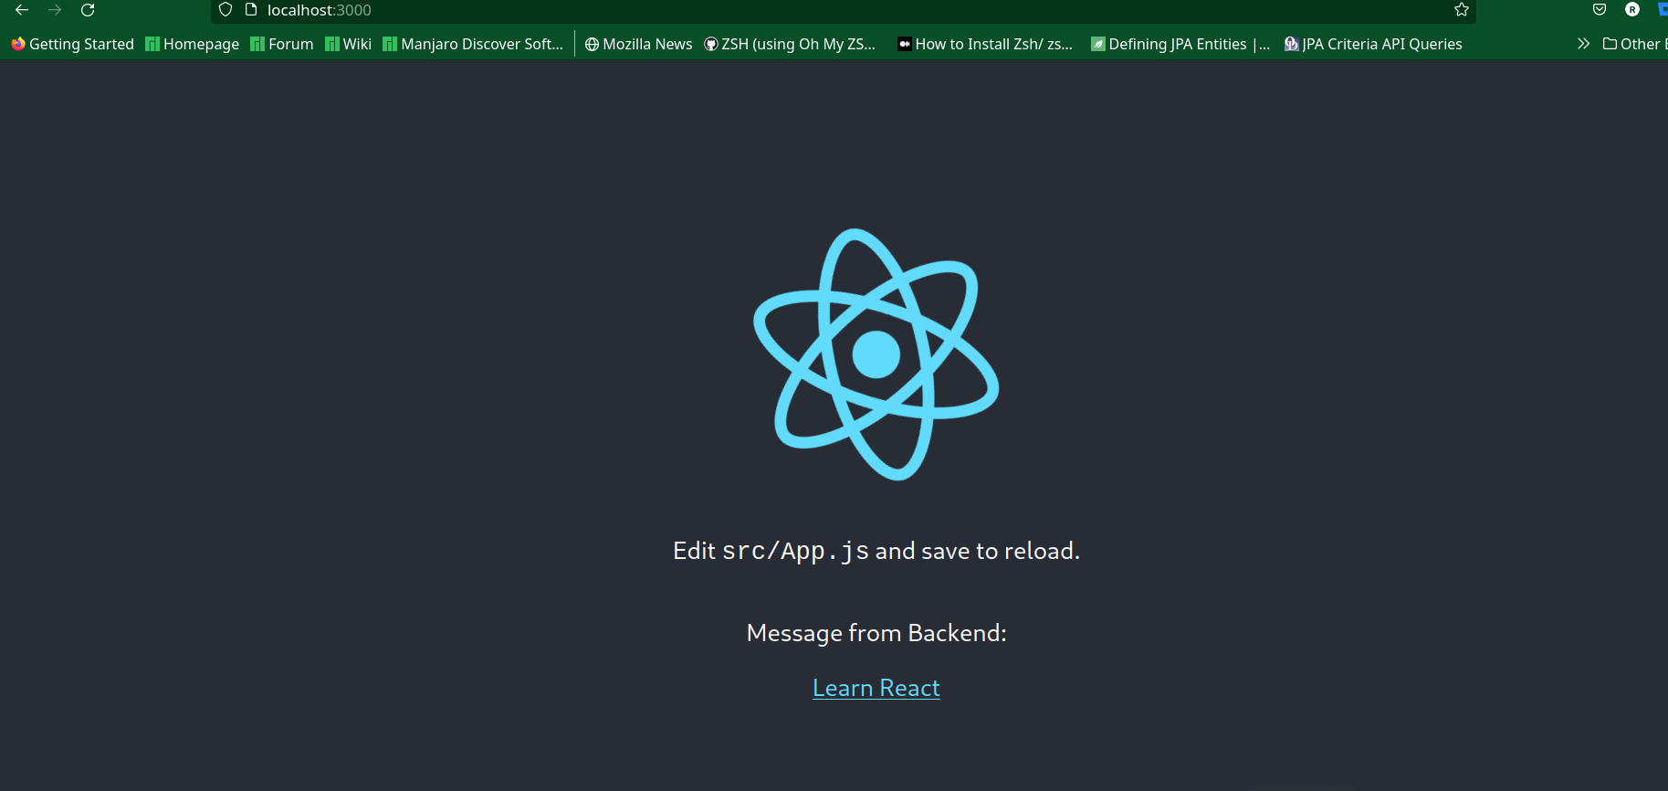Click the spinning React logo
Screen dimensions: 1668x791
pos(876,354)
